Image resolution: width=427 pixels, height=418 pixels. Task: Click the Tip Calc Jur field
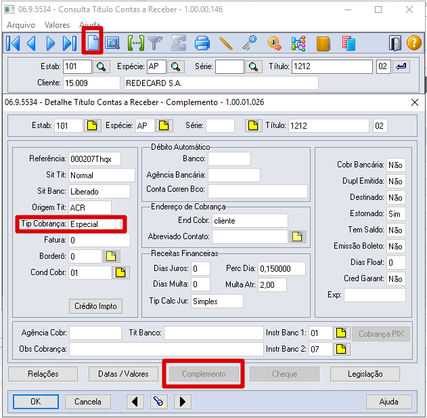pyautogui.click(x=217, y=301)
